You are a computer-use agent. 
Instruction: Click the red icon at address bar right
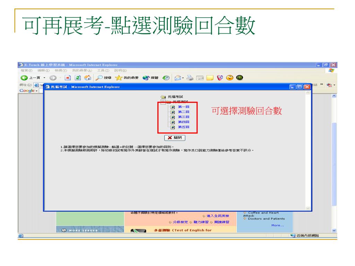pos(329,85)
